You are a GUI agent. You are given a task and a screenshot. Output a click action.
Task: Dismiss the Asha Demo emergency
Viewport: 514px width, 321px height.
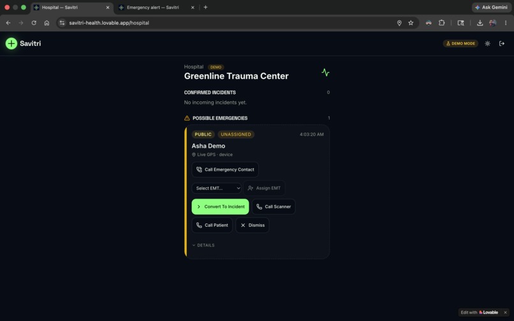point(253,225)
